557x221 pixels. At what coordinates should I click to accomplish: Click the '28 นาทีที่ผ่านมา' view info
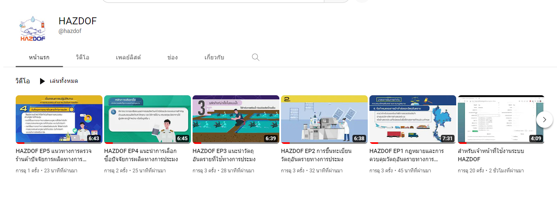(x=238, y=171)
